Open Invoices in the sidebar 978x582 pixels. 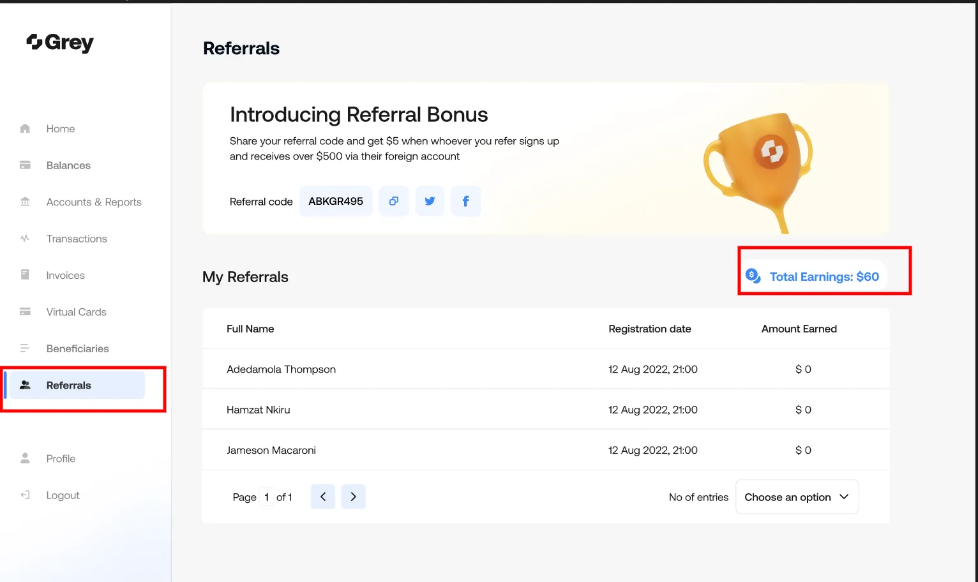tap(66, 276)
